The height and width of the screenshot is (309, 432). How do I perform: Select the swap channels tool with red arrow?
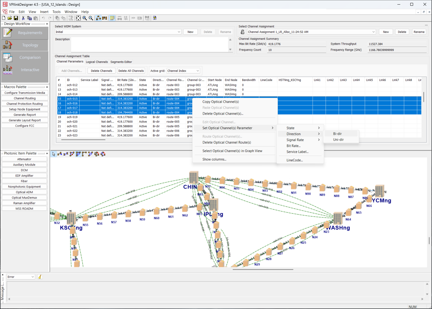(103, 154)
